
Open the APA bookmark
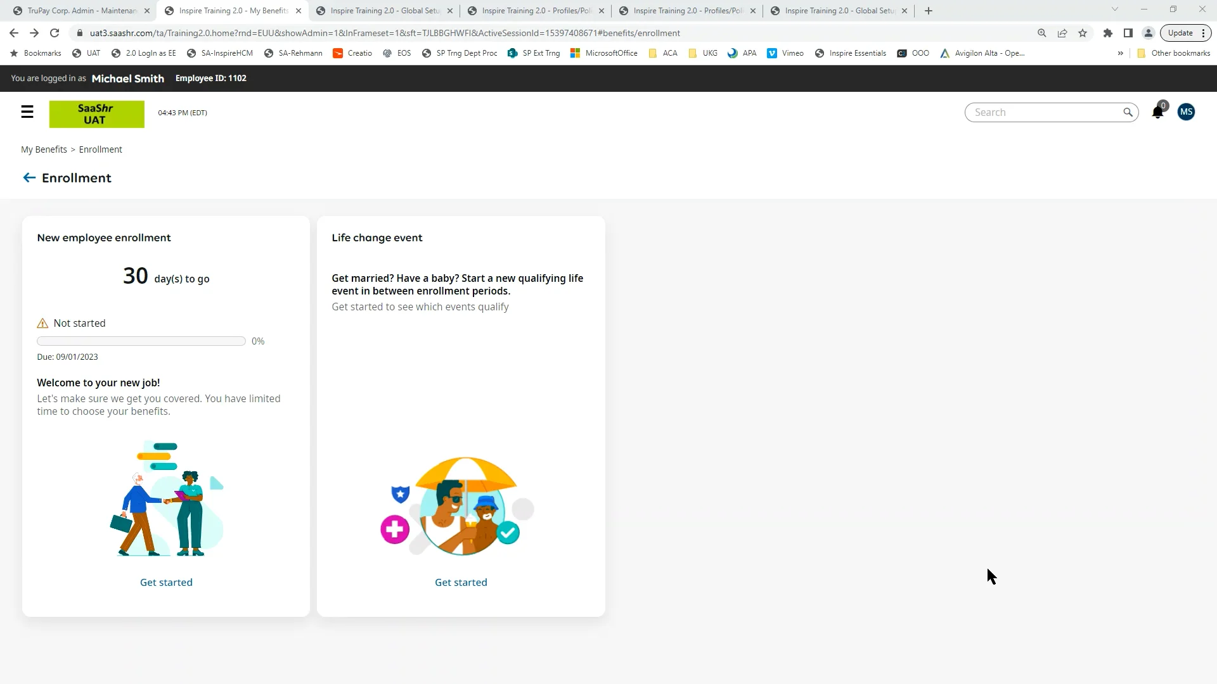(742, 53)
